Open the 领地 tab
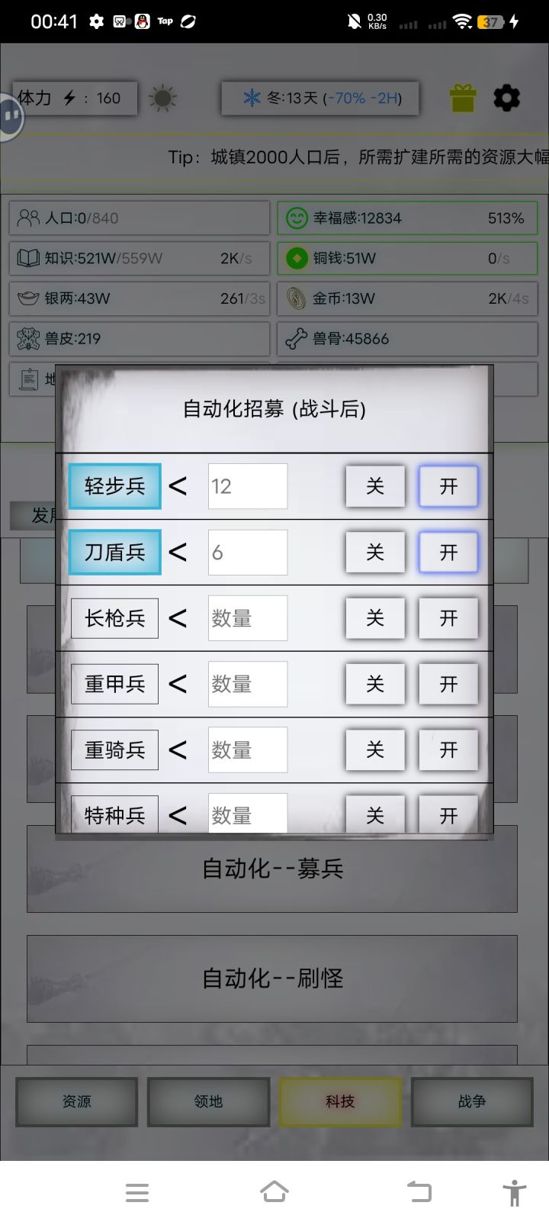 click(x=208, y=1101)
